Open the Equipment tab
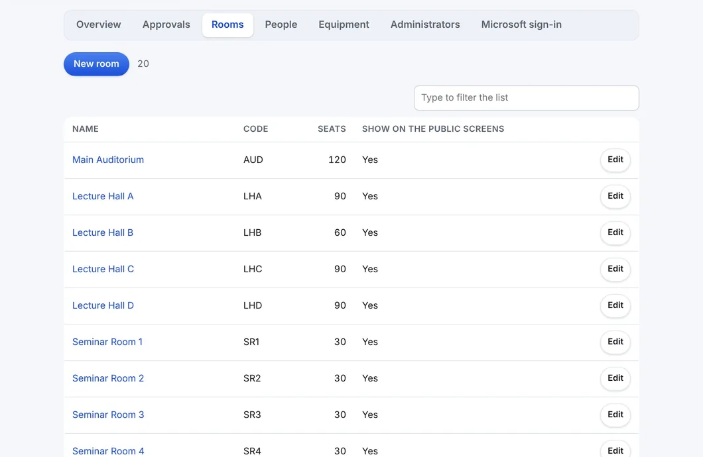 (344, 25)
